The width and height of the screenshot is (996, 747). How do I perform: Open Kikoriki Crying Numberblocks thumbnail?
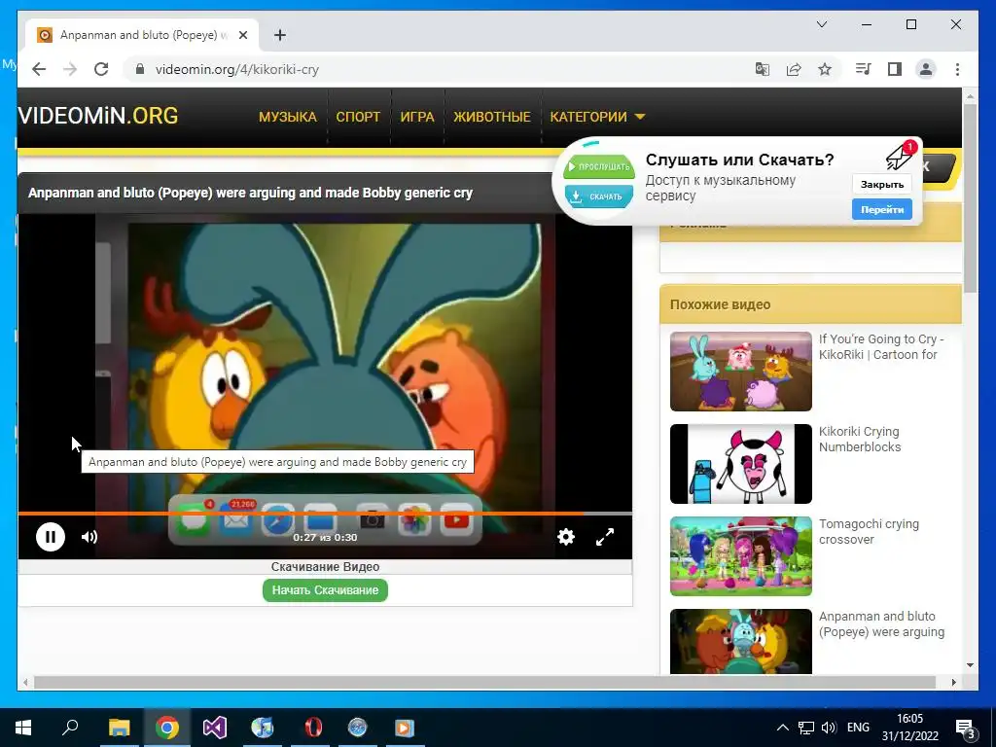coord(740,464)
